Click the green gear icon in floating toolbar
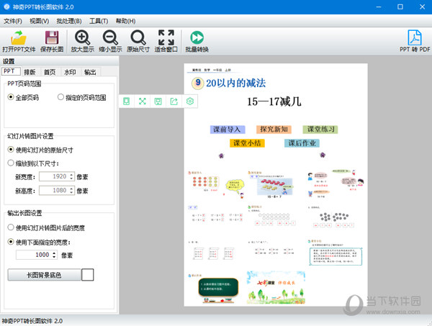Image resolution: width=432 pixels, height=326 pixels. point(190,101)
